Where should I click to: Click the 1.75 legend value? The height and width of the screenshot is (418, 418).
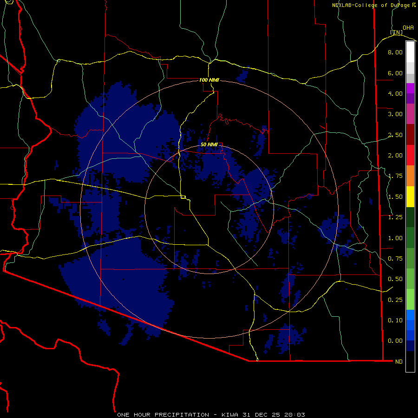click(395, 176)
